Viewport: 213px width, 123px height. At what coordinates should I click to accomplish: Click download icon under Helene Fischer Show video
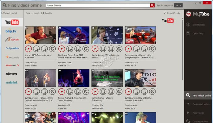(70, 49)
